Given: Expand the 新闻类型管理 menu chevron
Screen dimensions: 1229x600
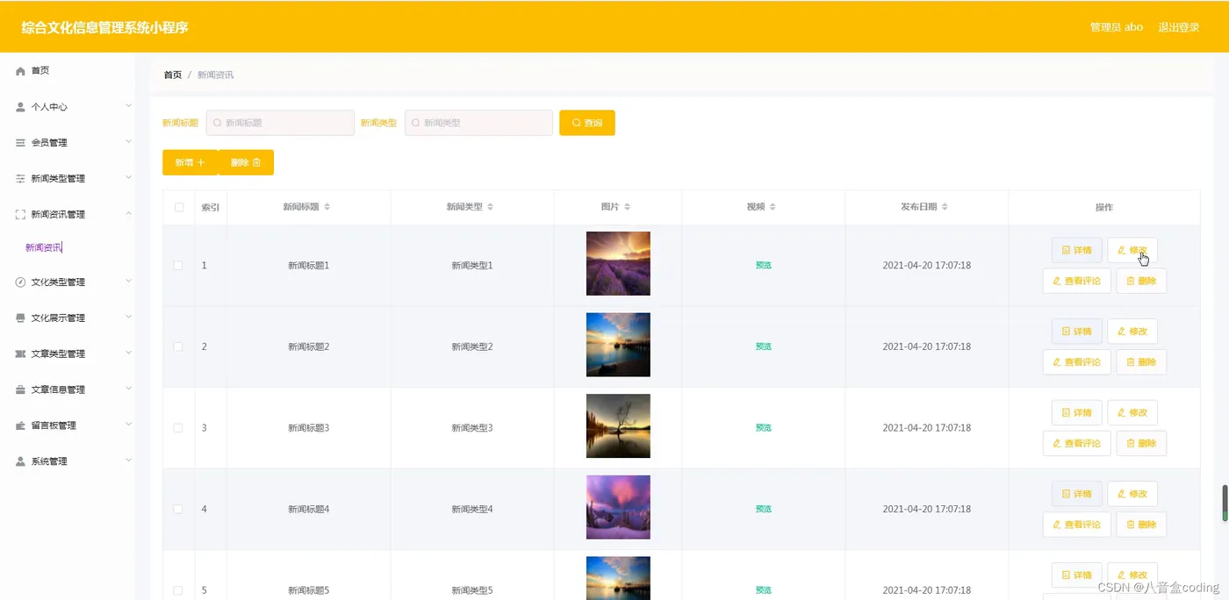Looking at the screenshot, I should point(128,178).
